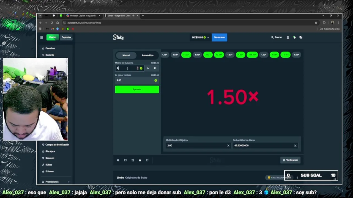This screenshot has width=353, height=198.
Task: Open the bookmarks bar apps grid
Action: tap(40, 29)
